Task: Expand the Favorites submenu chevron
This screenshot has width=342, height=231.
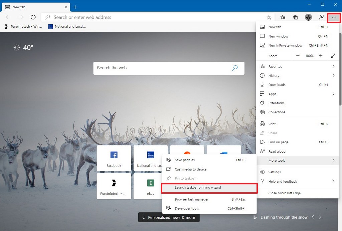Action: (x=333, y=66)
